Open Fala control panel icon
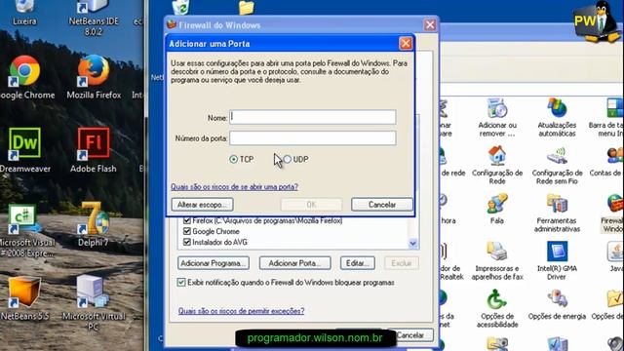Viewport: 624px width, 351px height. point(497,204)
